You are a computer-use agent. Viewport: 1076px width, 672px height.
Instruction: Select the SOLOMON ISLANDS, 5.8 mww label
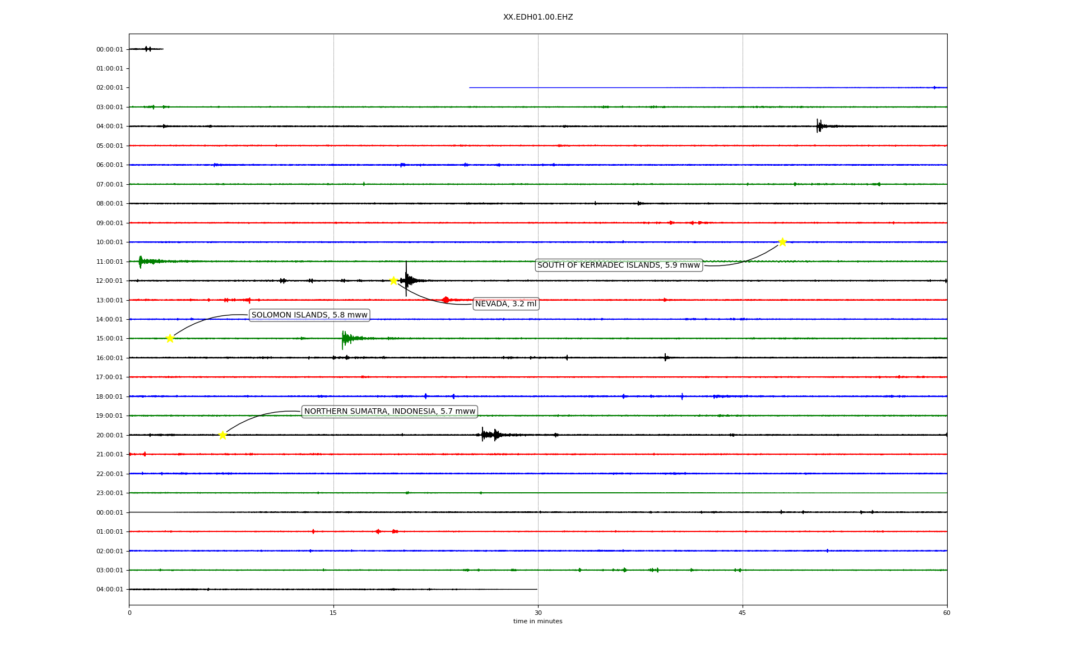point(309,315)
